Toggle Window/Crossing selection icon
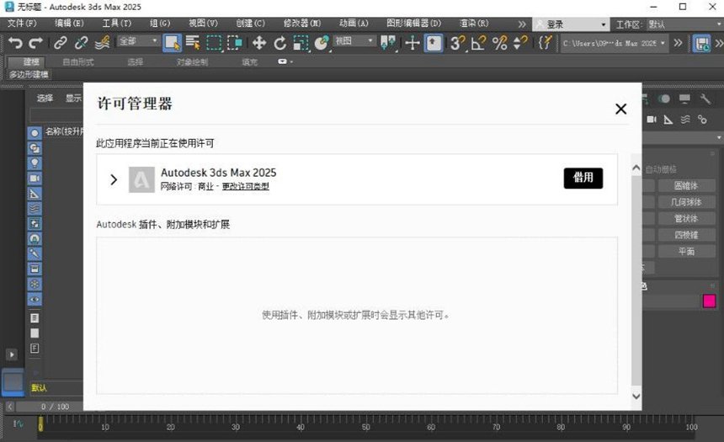The height and width of the screenshot is (442, 724). click(235, 43)
